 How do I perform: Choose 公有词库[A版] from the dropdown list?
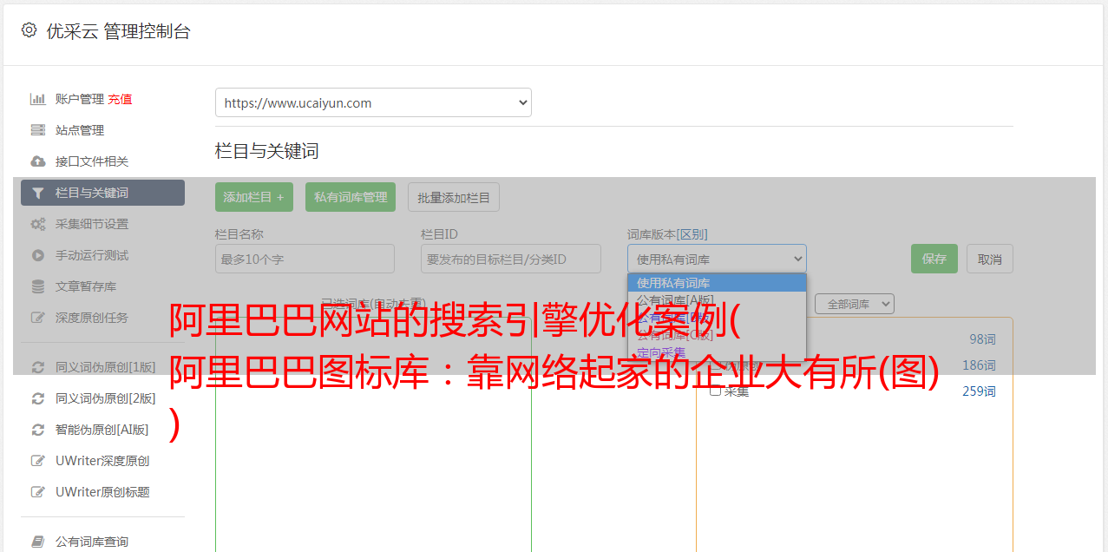click(x=717, y=300)
